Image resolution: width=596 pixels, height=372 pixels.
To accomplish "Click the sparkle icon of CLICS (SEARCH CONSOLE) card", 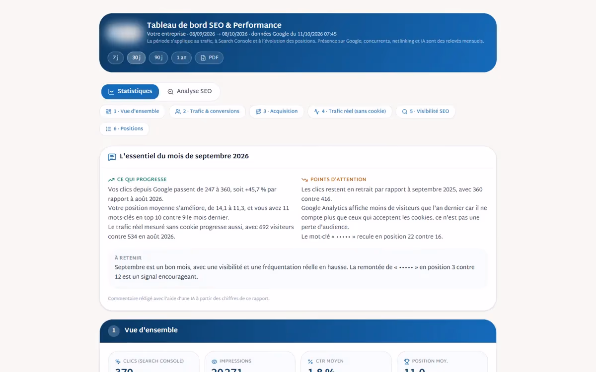I will (118, 362).
